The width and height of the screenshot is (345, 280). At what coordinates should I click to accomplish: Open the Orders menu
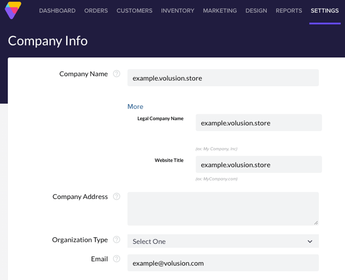point(96,11)
